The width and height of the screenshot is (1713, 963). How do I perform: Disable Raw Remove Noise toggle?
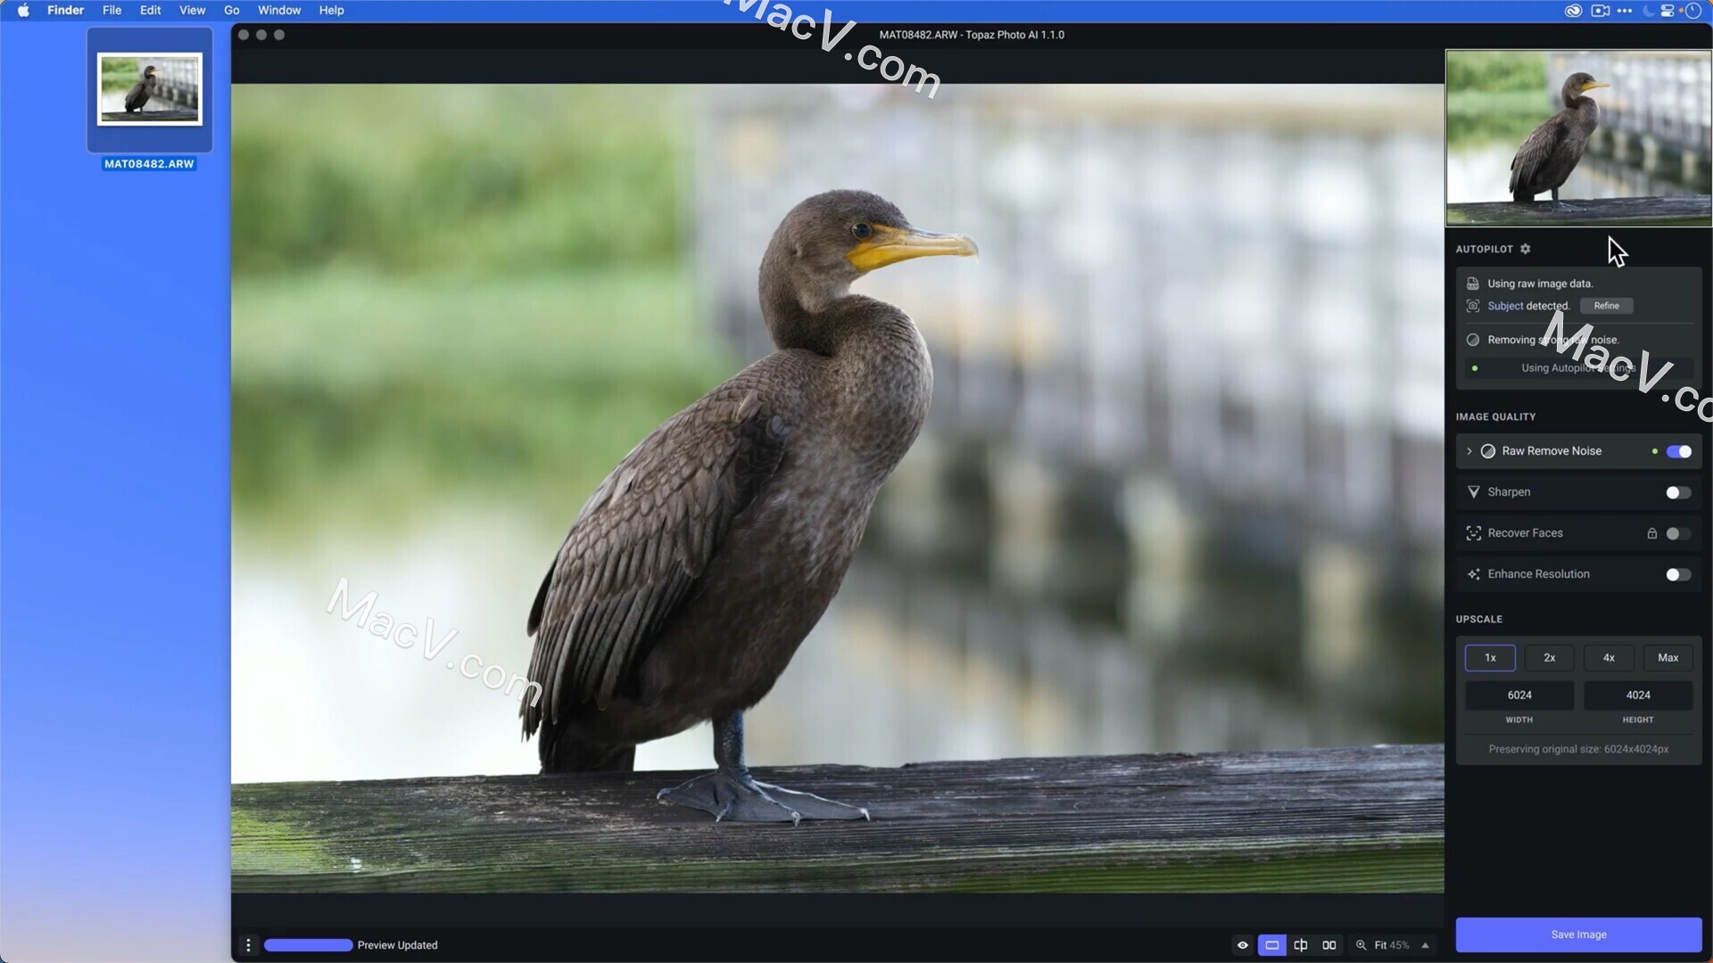point(1678,451)
